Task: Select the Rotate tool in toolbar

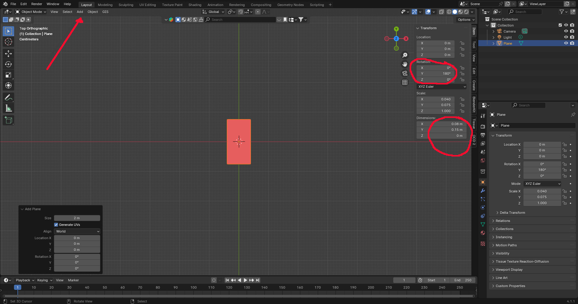Action: click(x=8, y=64)
